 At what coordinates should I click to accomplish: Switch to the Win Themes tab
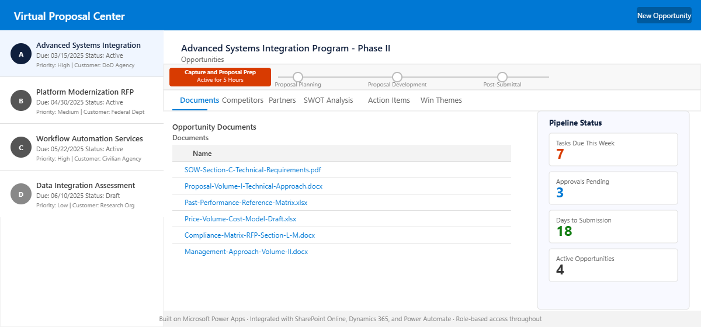click(441, 100)
